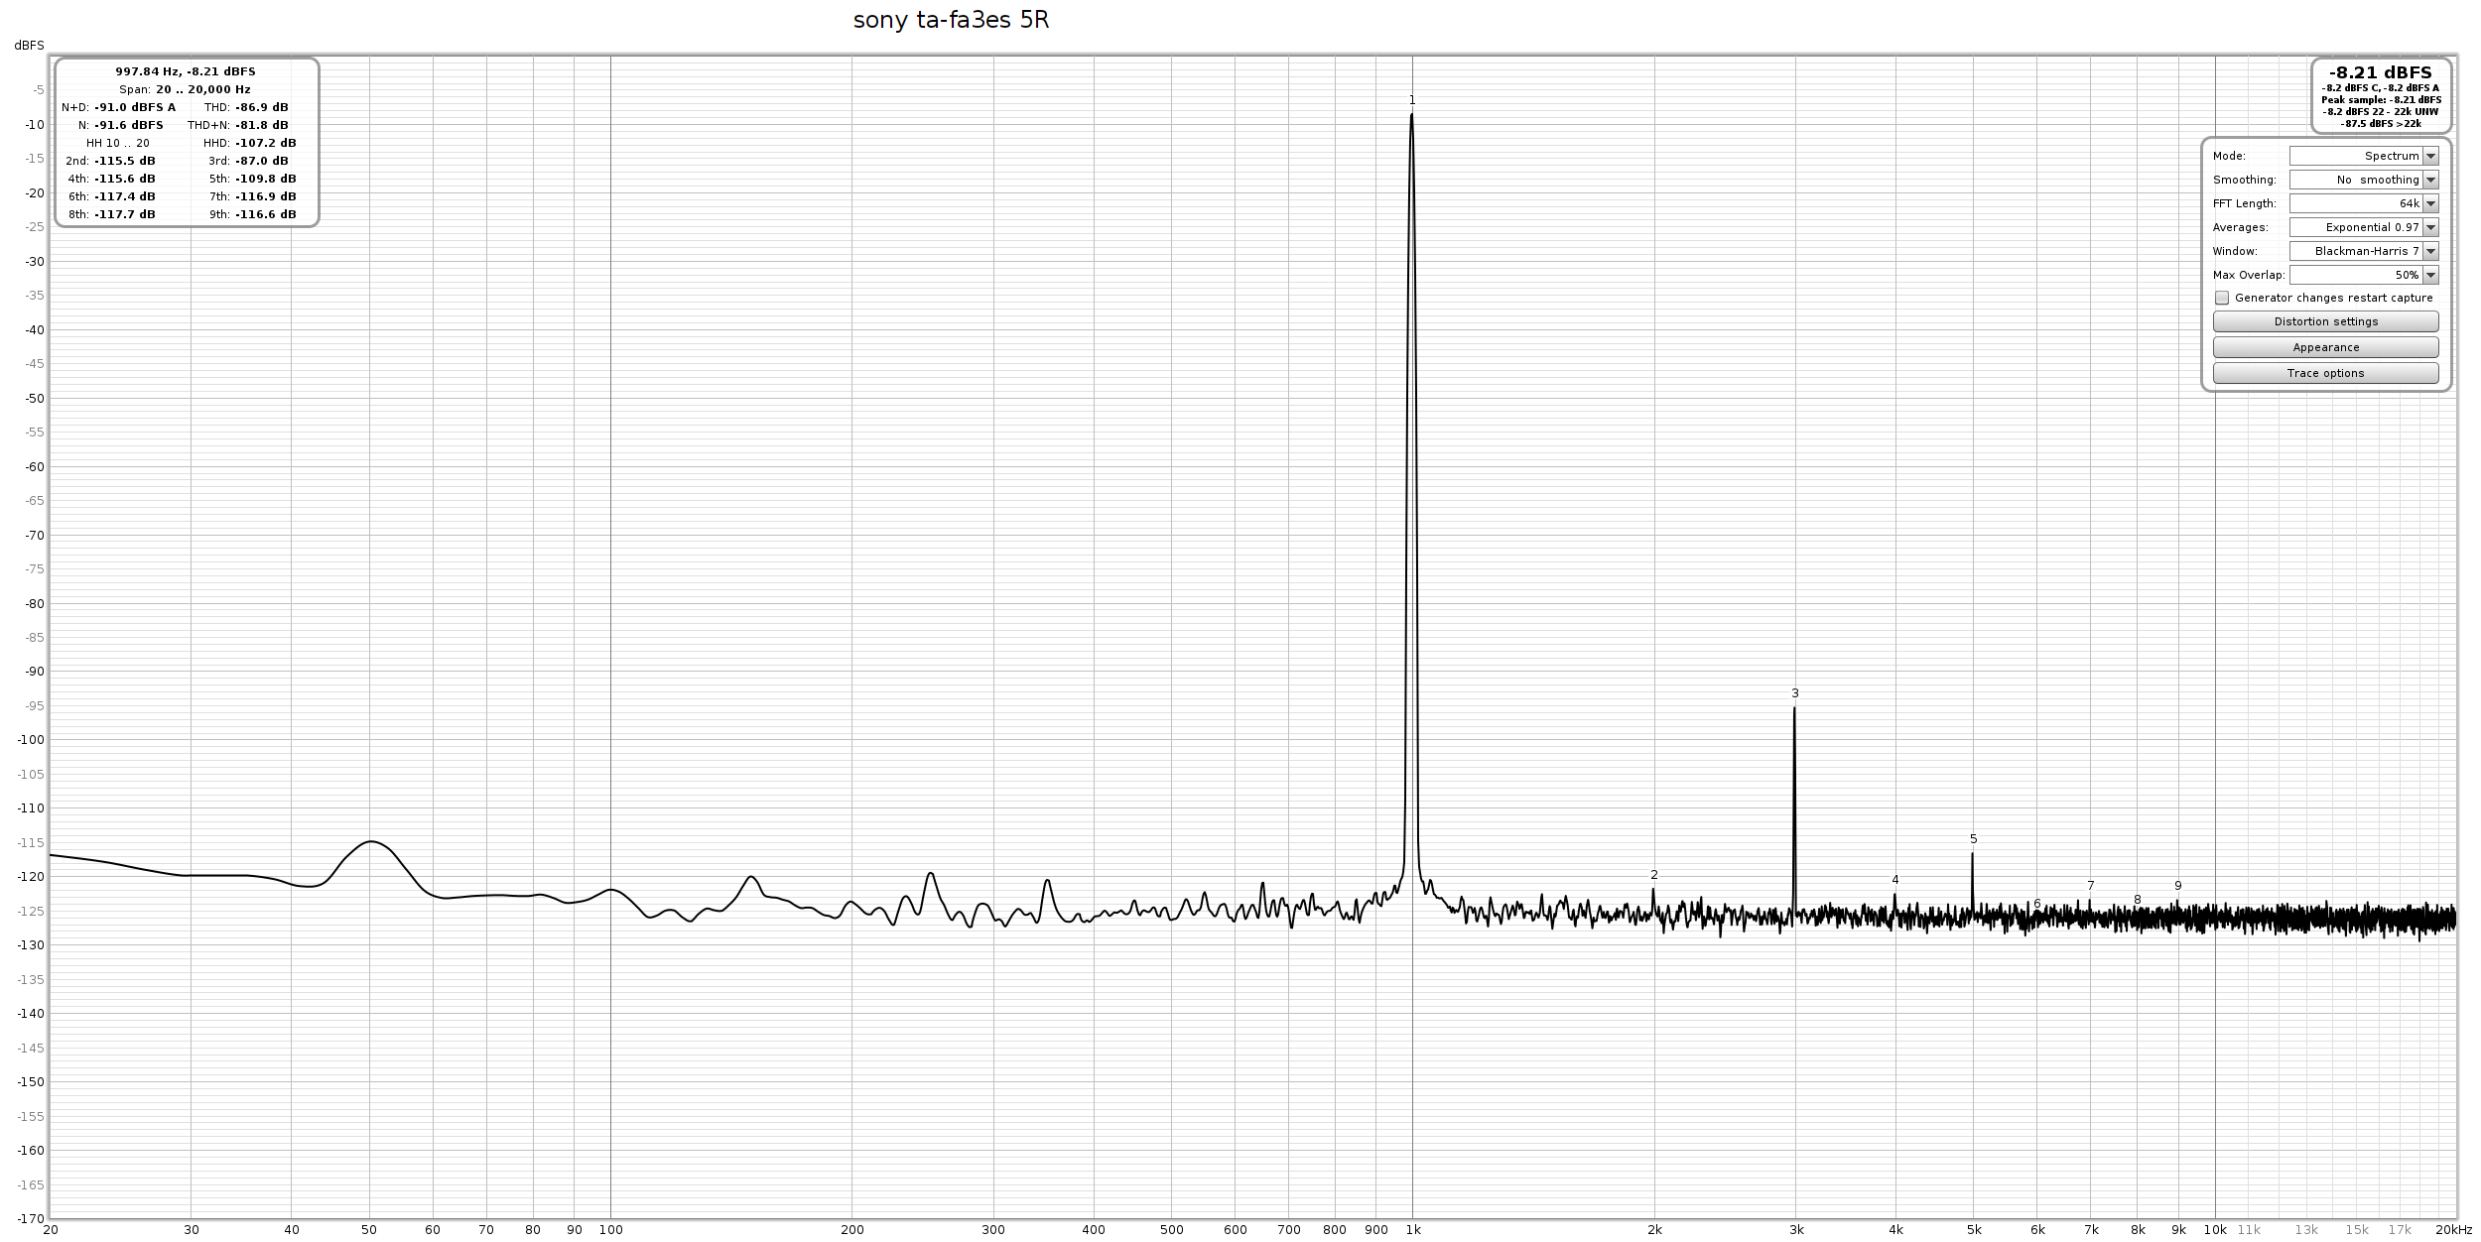Screen dimensions: 2481x1242
Task: Open the Mode dropdown showing Spectrum
Action: (x=2363, y=156)
